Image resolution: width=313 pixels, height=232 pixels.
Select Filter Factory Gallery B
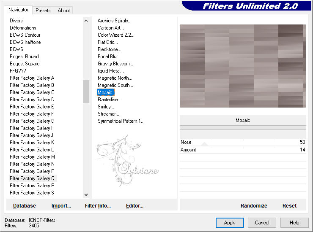32,85
